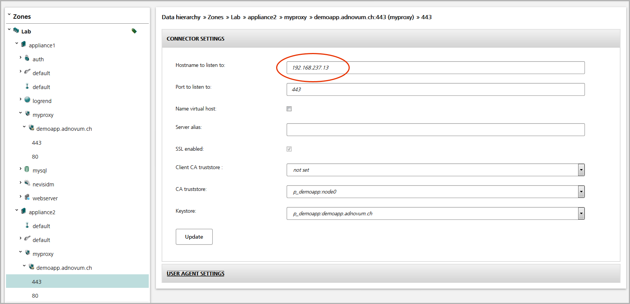Image resolution: width=630 pixels, height=304 pixels.
Task: Collapse the appliance1 tree node
Action: pyautogui.click(x=17, y=43)
